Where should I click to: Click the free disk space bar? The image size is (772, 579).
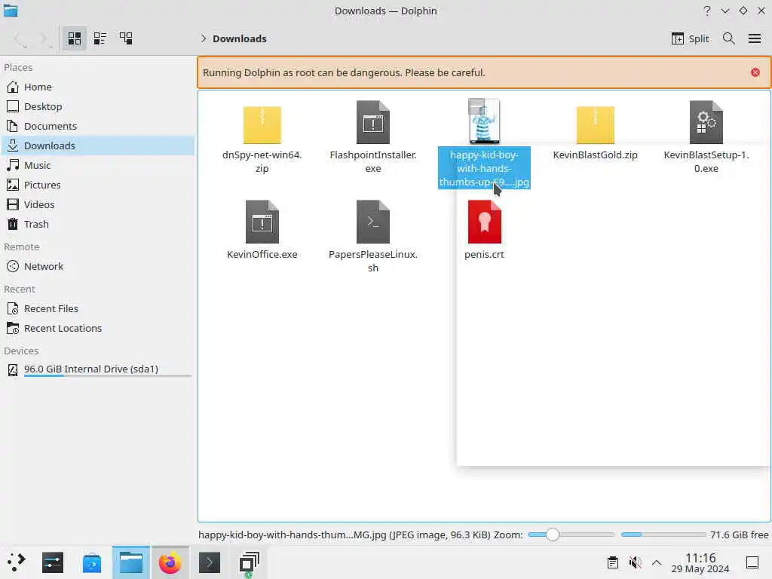663,535
